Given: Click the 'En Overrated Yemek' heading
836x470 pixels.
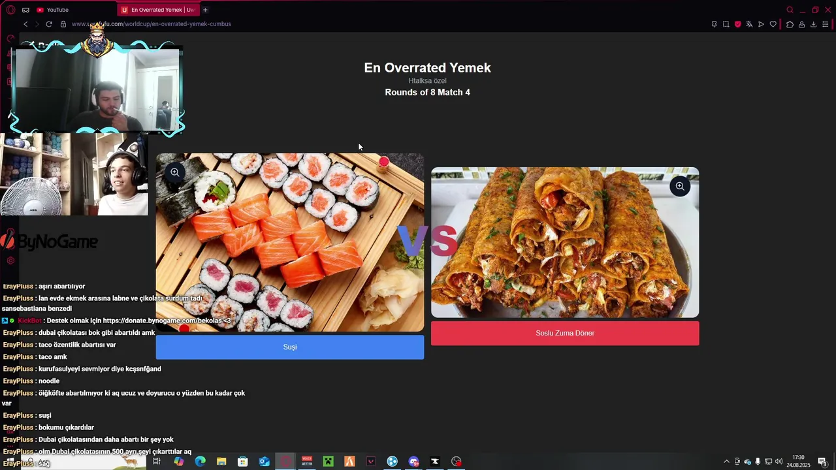Looking at the screenshot, I should pos(427,68).
